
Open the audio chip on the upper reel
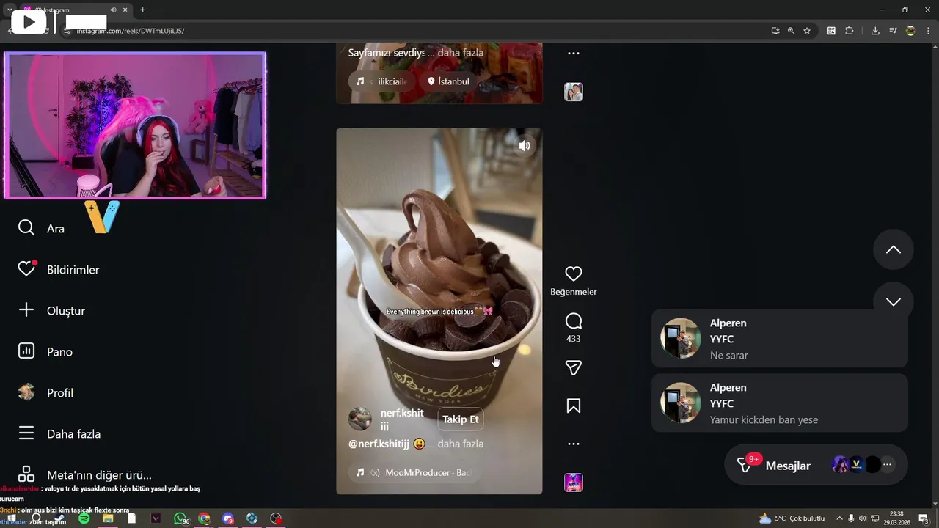[381, 81]
